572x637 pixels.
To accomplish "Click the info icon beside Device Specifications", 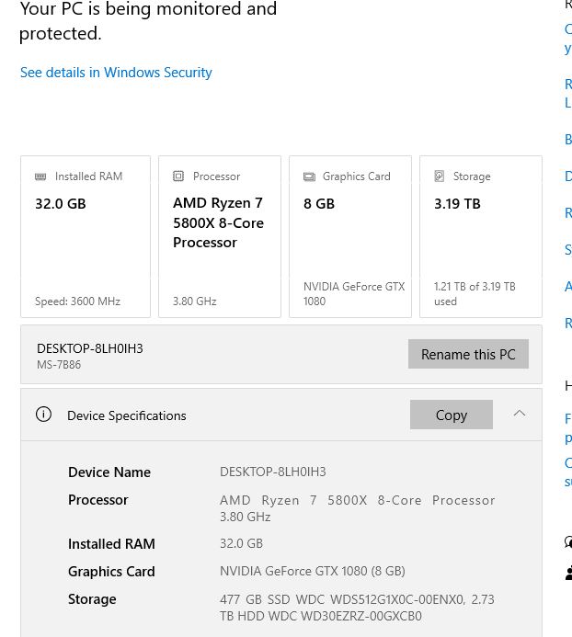I will click(43, 415).
